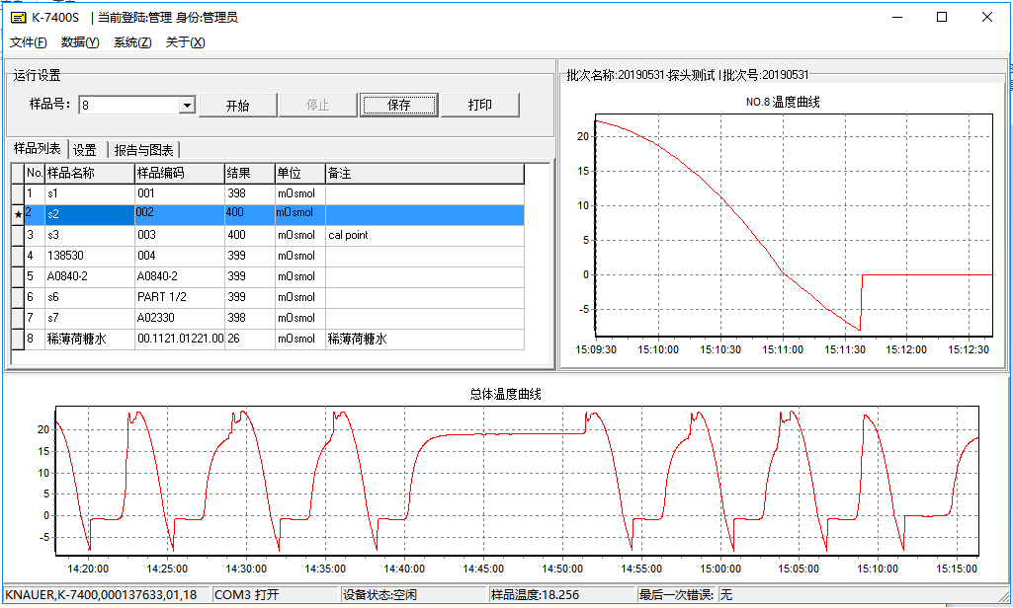Open the 文件(F) menu
1013x608 pixels.
pos(28,42)
